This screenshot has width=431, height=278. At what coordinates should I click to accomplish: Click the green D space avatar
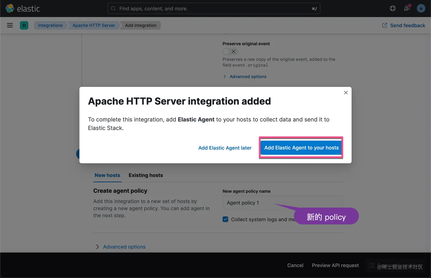24,25
